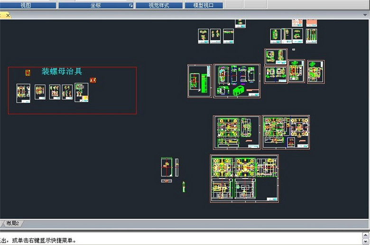Select the 装螺母治具 title text
370x245 pixels.
[62, 72]
